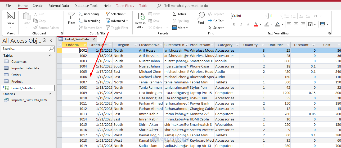Open OrderID column filter arrow

pos(85,45)
